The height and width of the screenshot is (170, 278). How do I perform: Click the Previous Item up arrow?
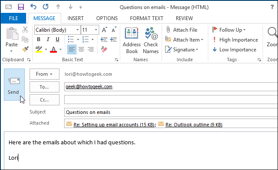pyautogui.click(x=58, y=7)
